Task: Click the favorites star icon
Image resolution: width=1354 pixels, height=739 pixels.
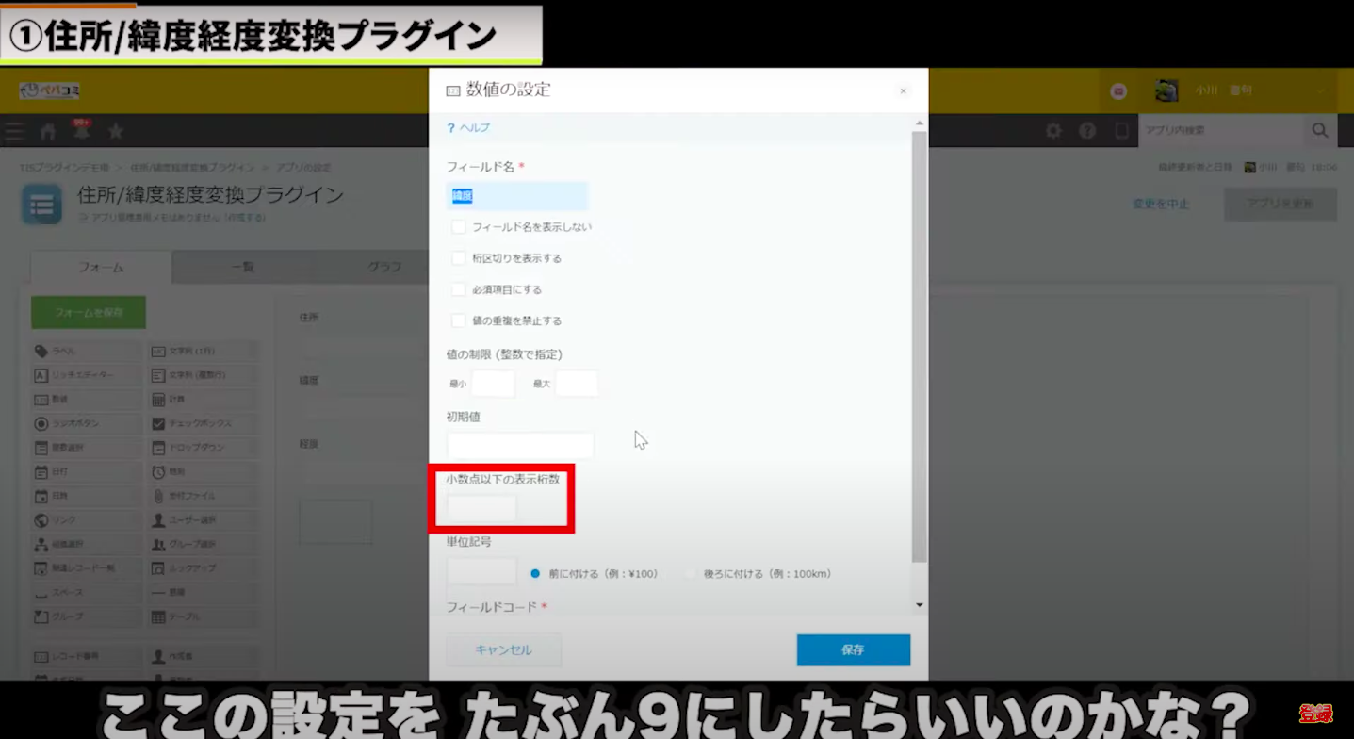Action: pos(116,131)
